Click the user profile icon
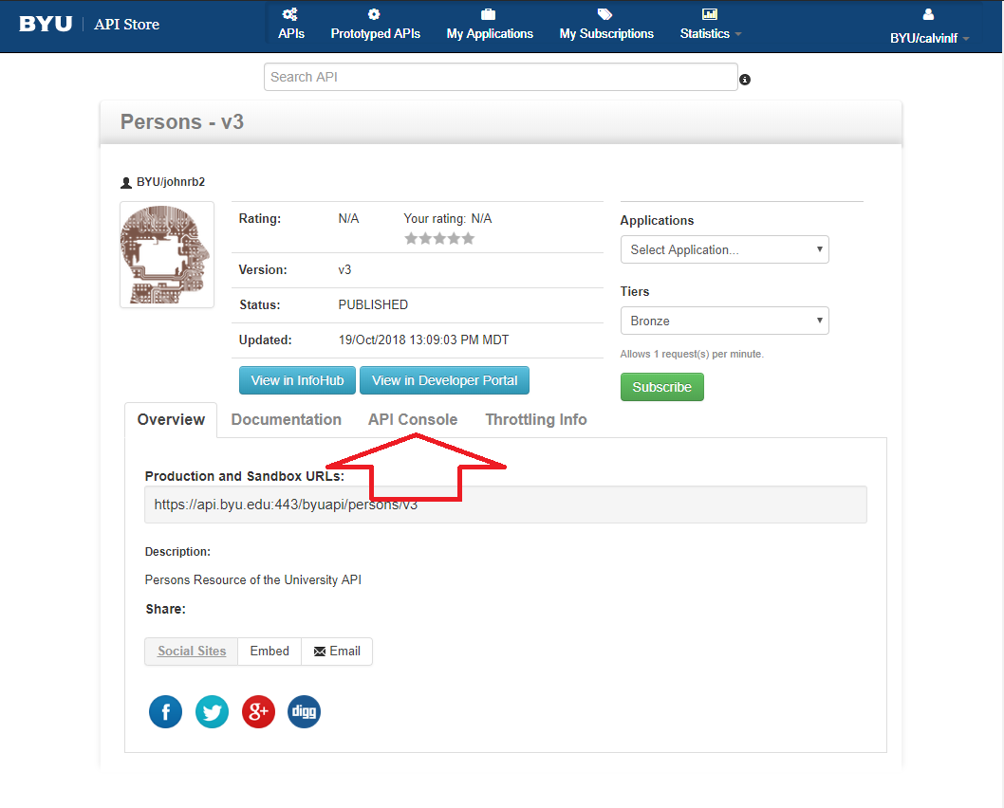Viewport: 1004px width, 808px height. tap(928, 14)
